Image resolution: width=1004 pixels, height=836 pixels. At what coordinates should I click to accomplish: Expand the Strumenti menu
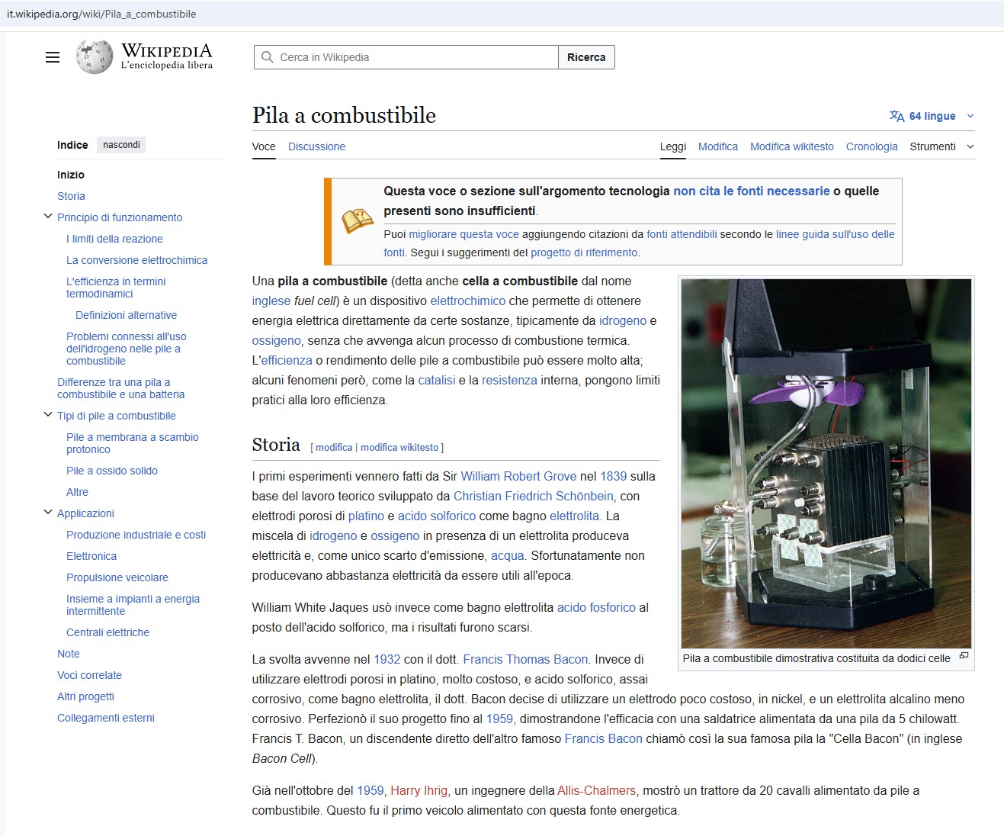pos(941,146)
